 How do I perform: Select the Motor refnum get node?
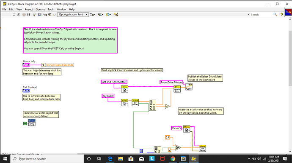187,129
